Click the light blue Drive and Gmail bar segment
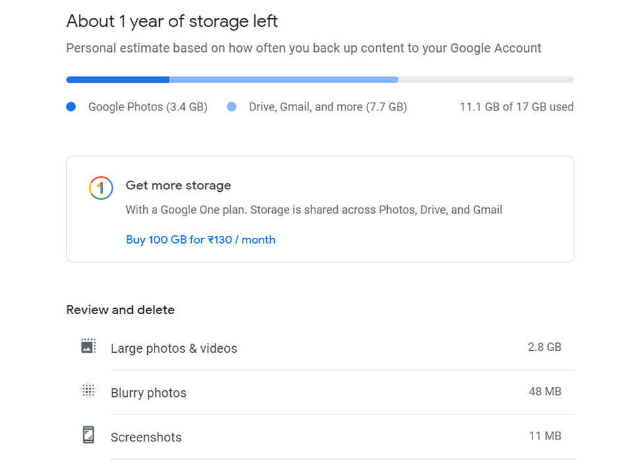 point(284,79)
